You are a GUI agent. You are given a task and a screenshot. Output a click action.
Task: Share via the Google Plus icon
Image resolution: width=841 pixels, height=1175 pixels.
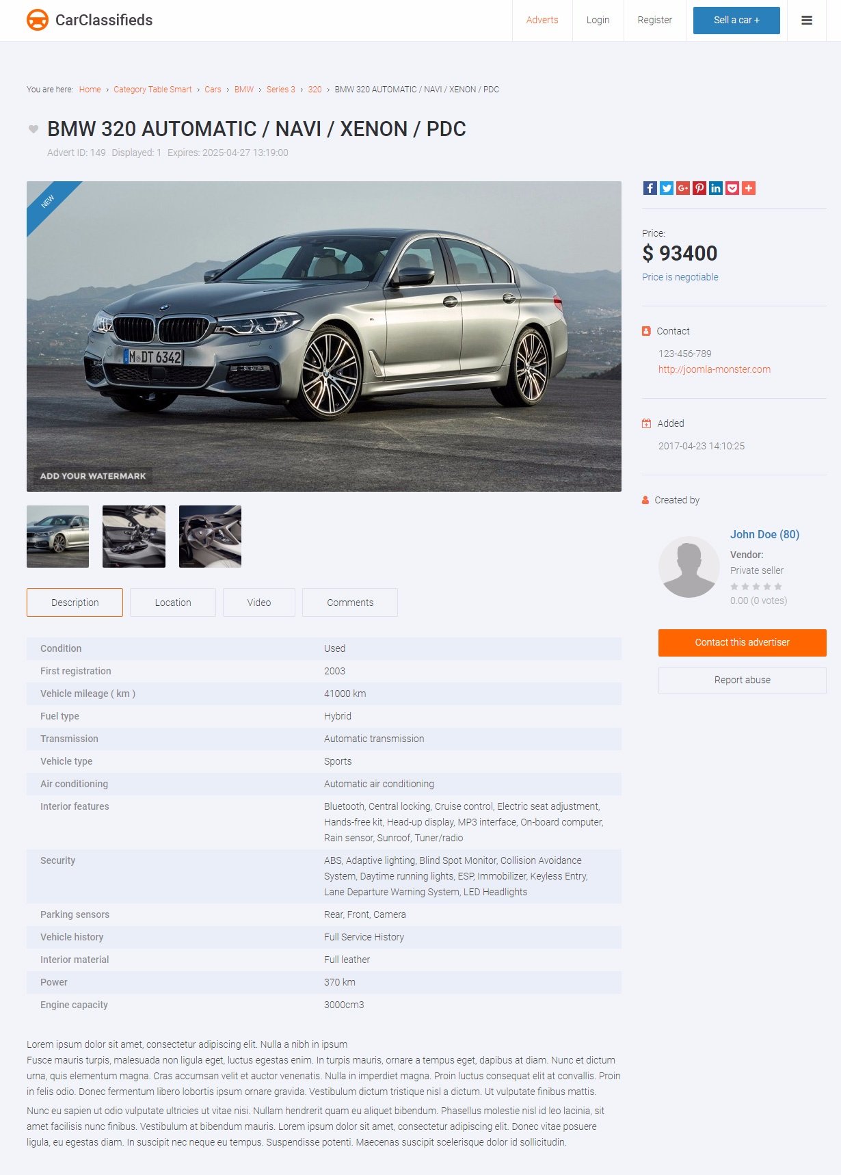click(683, 188)
